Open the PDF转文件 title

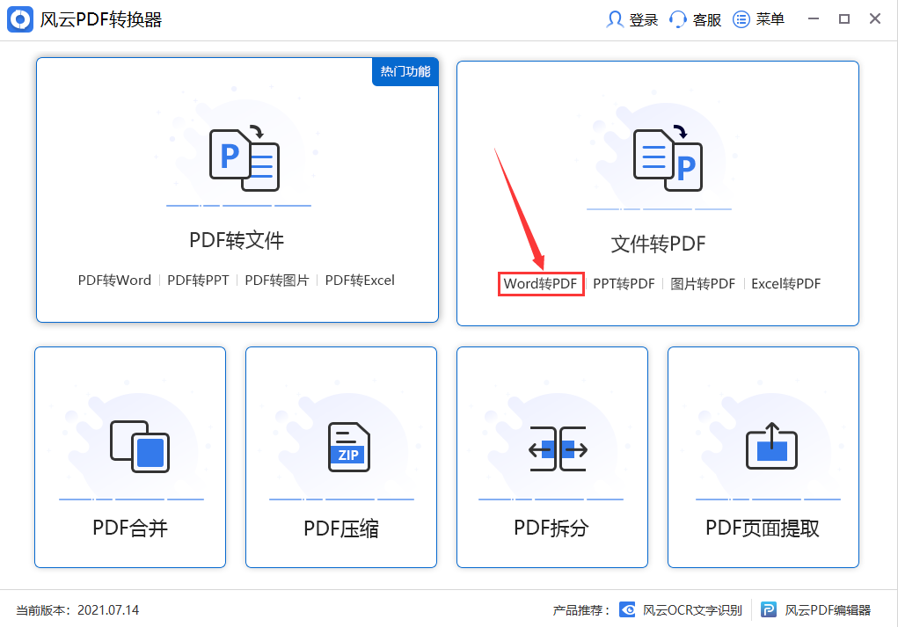(237, 240)
